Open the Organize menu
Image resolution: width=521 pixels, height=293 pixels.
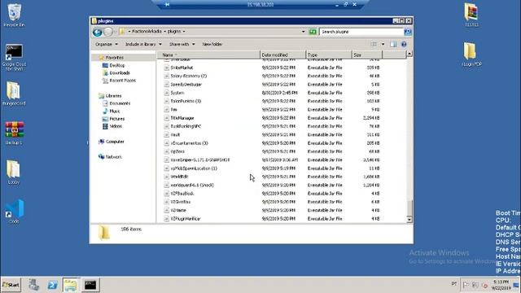point(107,44)
